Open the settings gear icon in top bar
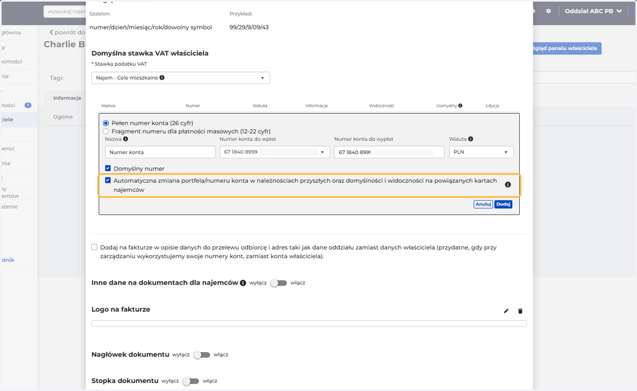 (x=548, y=11)
